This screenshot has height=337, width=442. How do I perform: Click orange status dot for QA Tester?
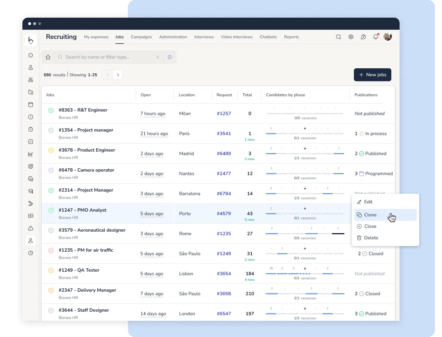(x=51, y=270)
